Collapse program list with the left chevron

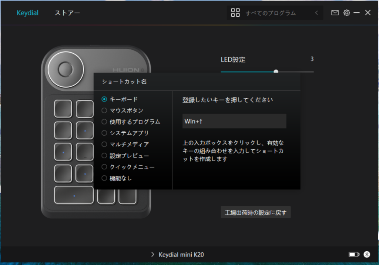click(x=316, y=13)
